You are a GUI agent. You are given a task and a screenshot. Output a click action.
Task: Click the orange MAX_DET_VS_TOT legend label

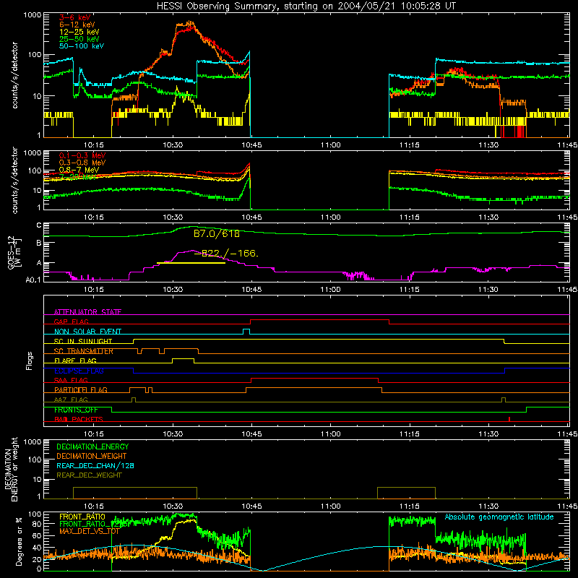(89, 531)
